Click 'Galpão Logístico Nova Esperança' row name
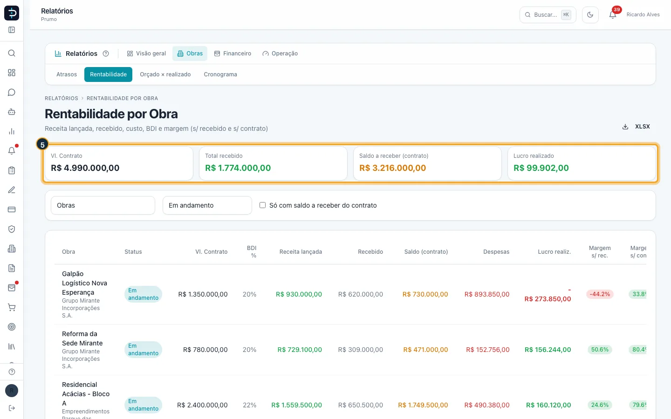Screen dimensions: 671x419 tap(84, 283)
